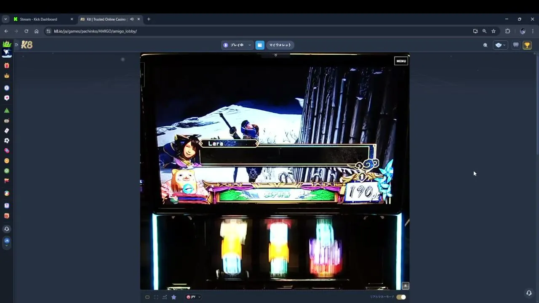Image resolution: width=539 pixels, height=303 pixels.
Task: Open the red flag sidebar icon
Action: (7, 181)
